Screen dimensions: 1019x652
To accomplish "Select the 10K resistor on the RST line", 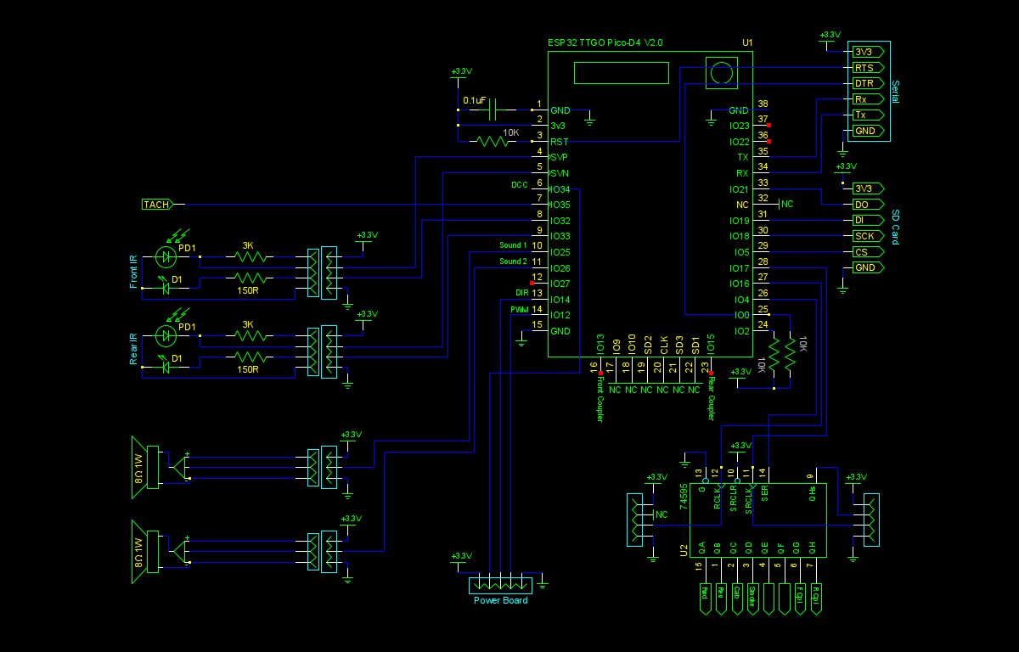I will point(492,142).
